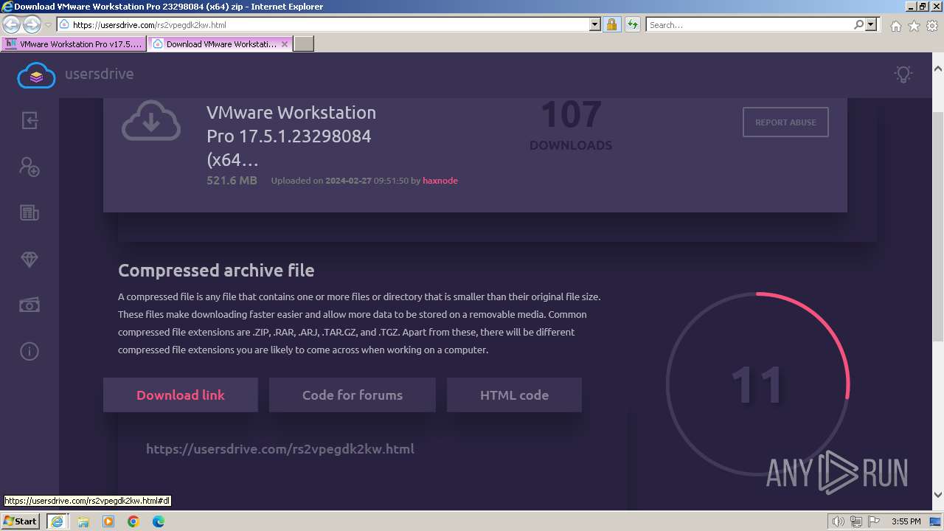Click the system clock 3:55 PM
This screenshot has height=531, width=944.
click(906, 521)
